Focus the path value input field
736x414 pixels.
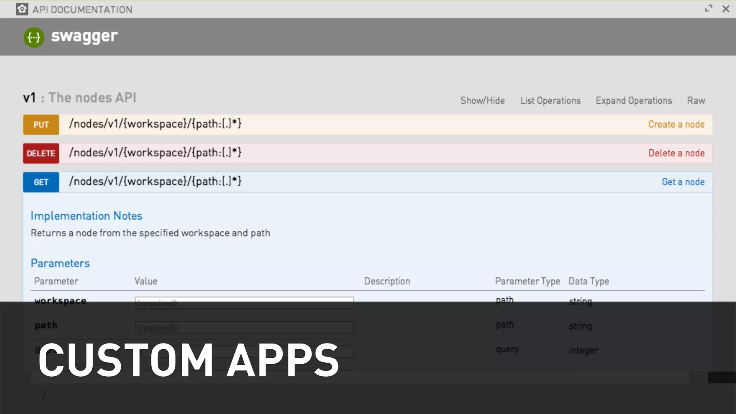point(244,327)
